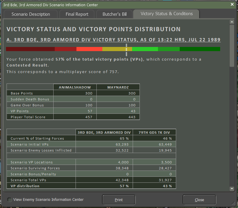Viewport: 238px width, 208px height.
Task: Select the Victory Status & Conditions tab
Action: 167,14
